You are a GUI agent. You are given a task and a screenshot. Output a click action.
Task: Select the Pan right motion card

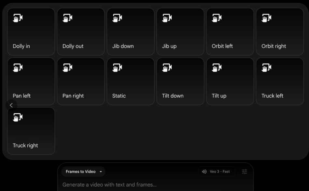pyautogui.click(x=81, y=81)
